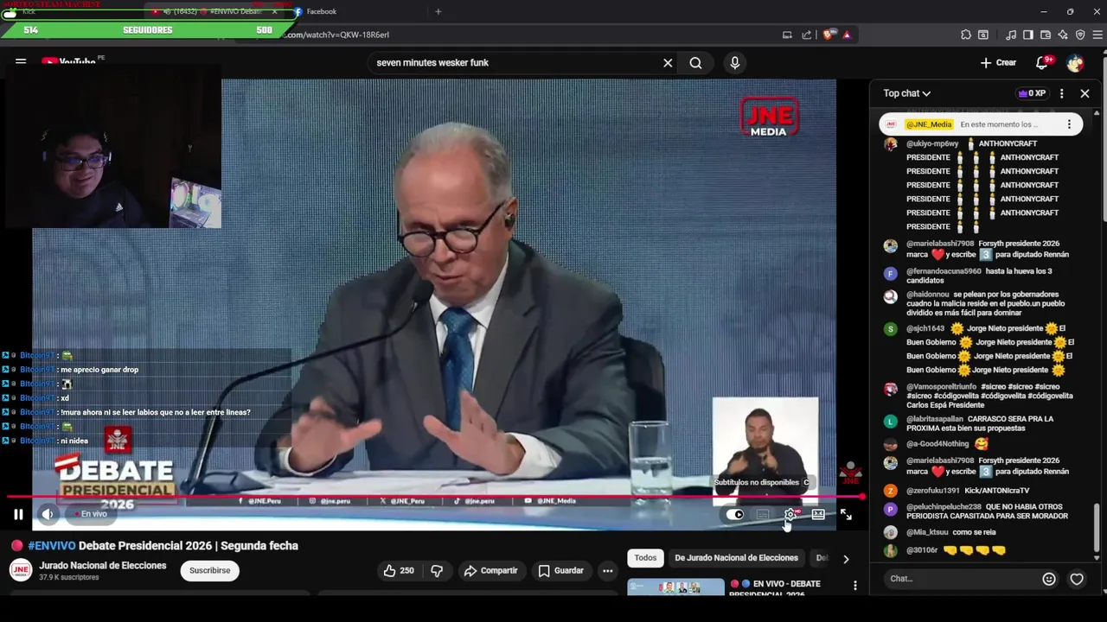Image resolution: width=1107 pixels, height=622 pixels.
Task: Mute the video volume
Action: tap(48, 514)
